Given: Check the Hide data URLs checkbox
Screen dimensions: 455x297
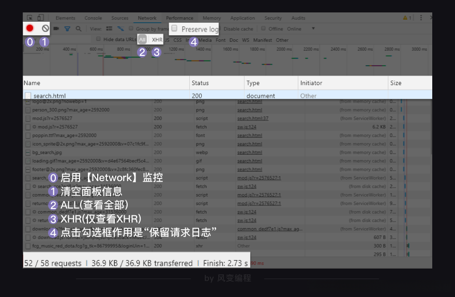Looking at the screenshot, I should [98, 39].
